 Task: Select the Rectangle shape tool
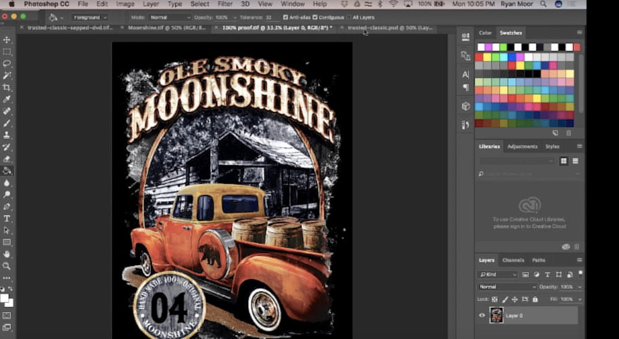click(7, 242)
